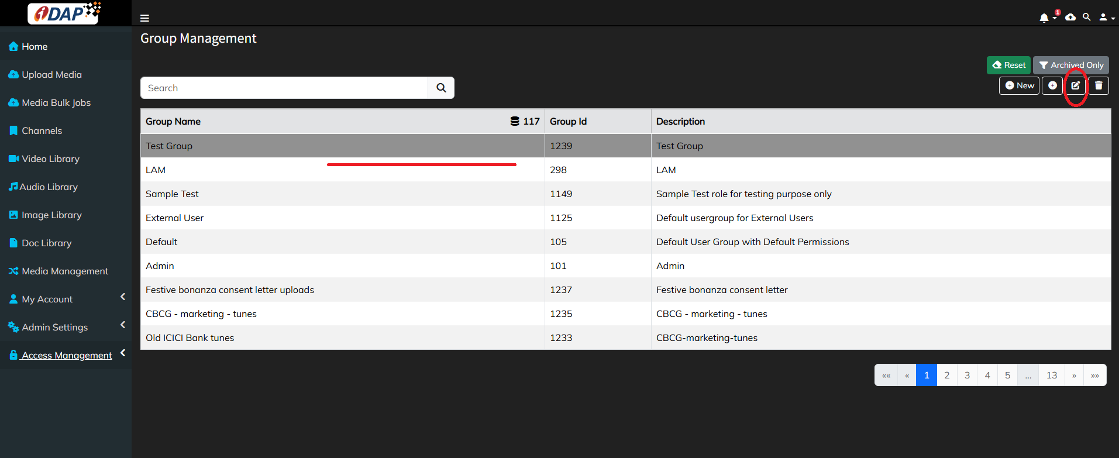1119x458 pixels.
Task: Click the cloud upload icon in header
Action: pyautogui.click(x=1070, y=18)
